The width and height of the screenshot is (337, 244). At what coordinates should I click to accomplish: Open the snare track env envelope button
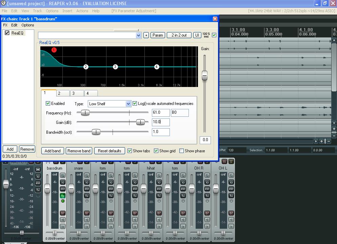pyautogui.click(x=86, y=189)
